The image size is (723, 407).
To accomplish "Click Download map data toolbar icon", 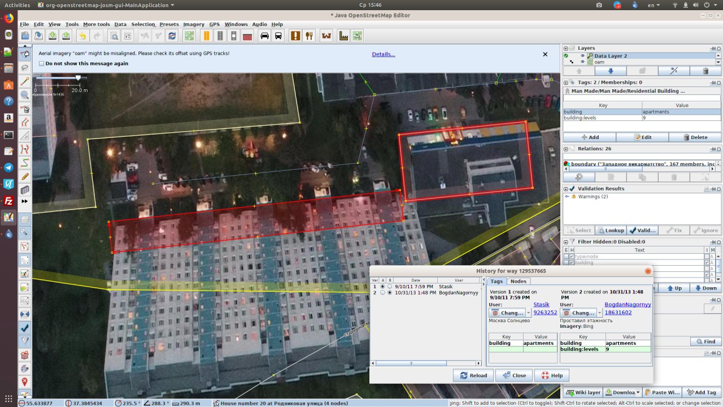I will [x=52, y=36].
